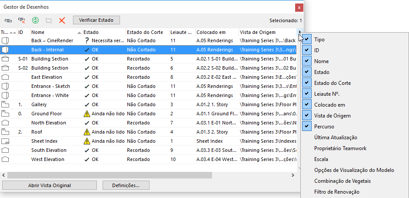Click the Link Drawing chain icon
Image resolution: width=409 pixels, height=198 pixels.
point(8,20)
